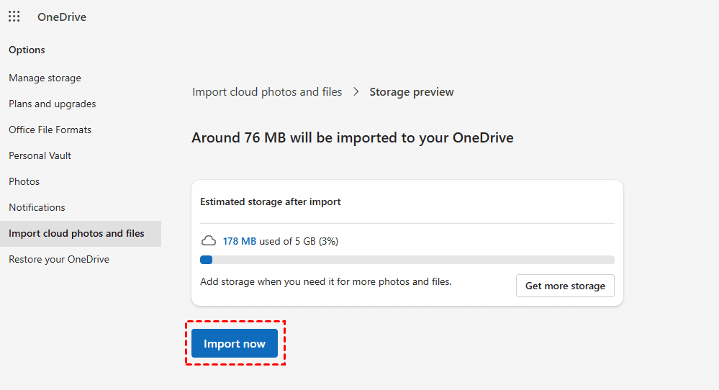719x390 pixels.
Task: Click the storage usage progress bar
Action: 407,260
